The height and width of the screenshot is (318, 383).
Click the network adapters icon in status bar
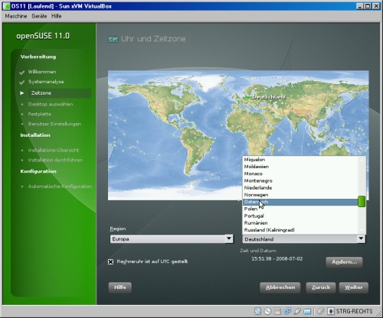287,311
